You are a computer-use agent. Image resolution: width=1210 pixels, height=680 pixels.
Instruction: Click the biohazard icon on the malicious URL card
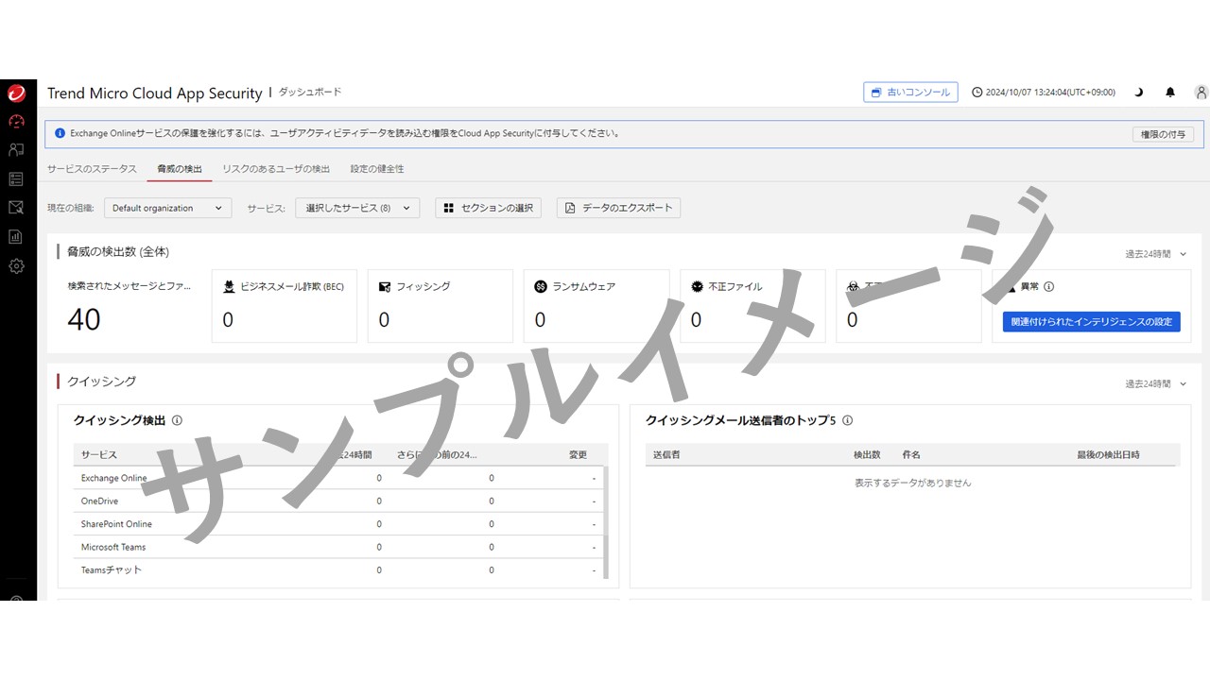click(x=853, y=286)
